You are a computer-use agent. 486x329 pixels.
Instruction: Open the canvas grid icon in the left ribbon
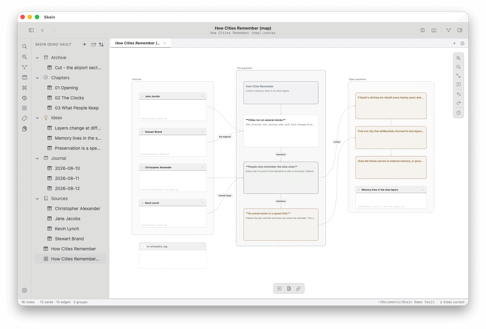pyautogui.click(x=24, y=108)
